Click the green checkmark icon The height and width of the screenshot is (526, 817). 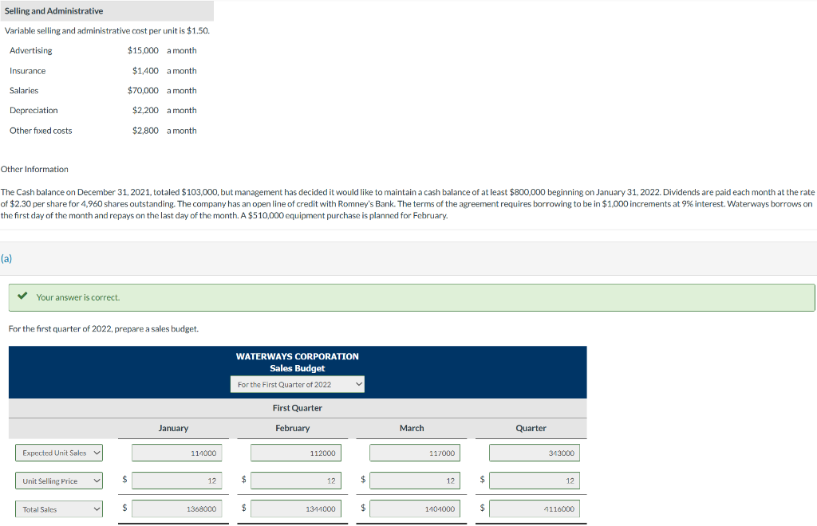point(22,296)
